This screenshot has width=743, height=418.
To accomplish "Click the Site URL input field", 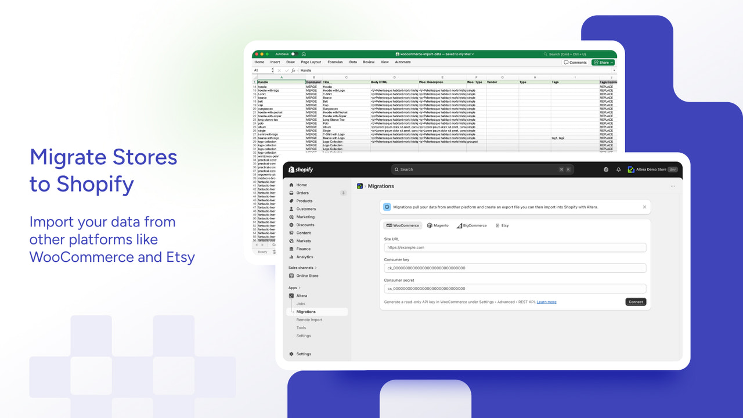I will [515, 247].
